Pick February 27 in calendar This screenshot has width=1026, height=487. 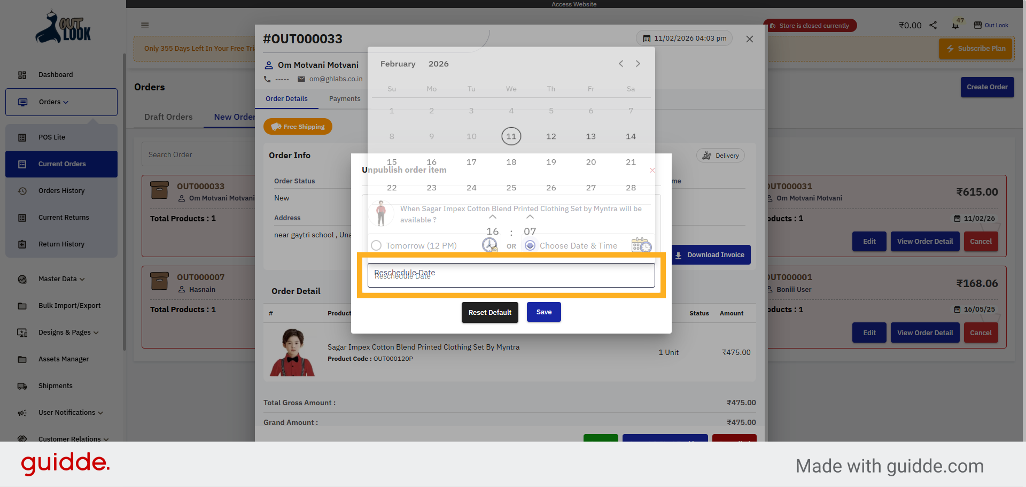(591, 188)
